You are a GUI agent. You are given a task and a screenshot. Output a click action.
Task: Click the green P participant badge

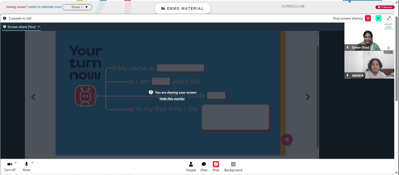tap(378, 18)
